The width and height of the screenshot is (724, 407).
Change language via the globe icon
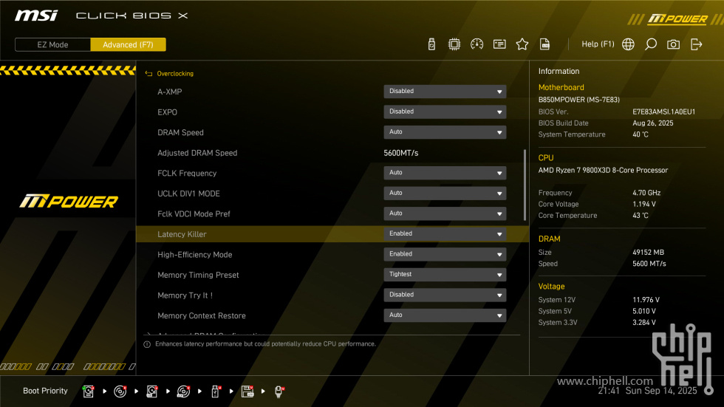coord(628,44)
